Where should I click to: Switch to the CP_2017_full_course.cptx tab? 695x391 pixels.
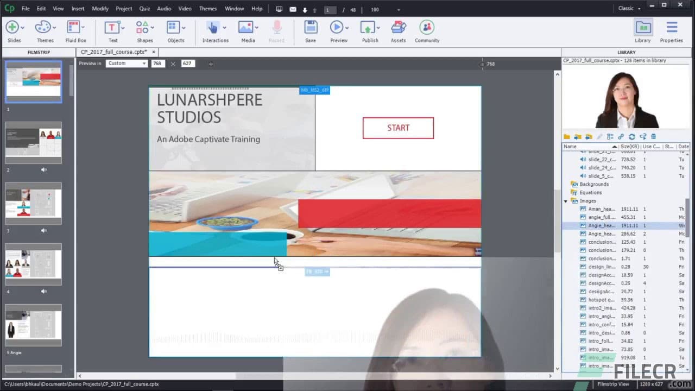(113, 52)
